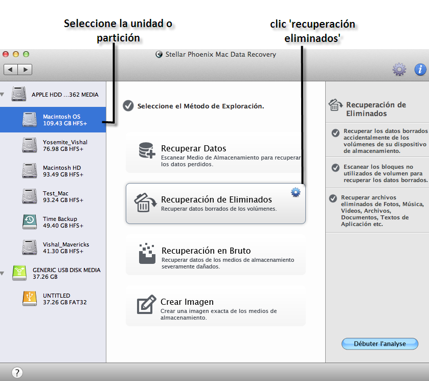Screen dimensions: 429x381
Task: Click the Recuperación en Bruto icon
Action: point(147,254)
